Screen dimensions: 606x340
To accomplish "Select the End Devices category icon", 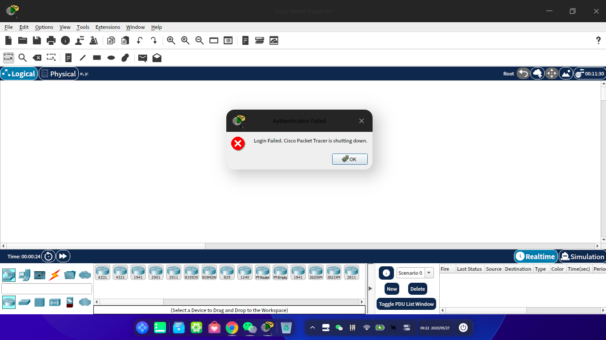I will tap(24, 275).
